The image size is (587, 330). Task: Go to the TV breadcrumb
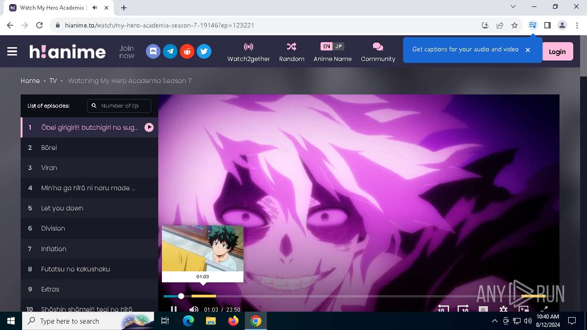click(x=53, y=81)
